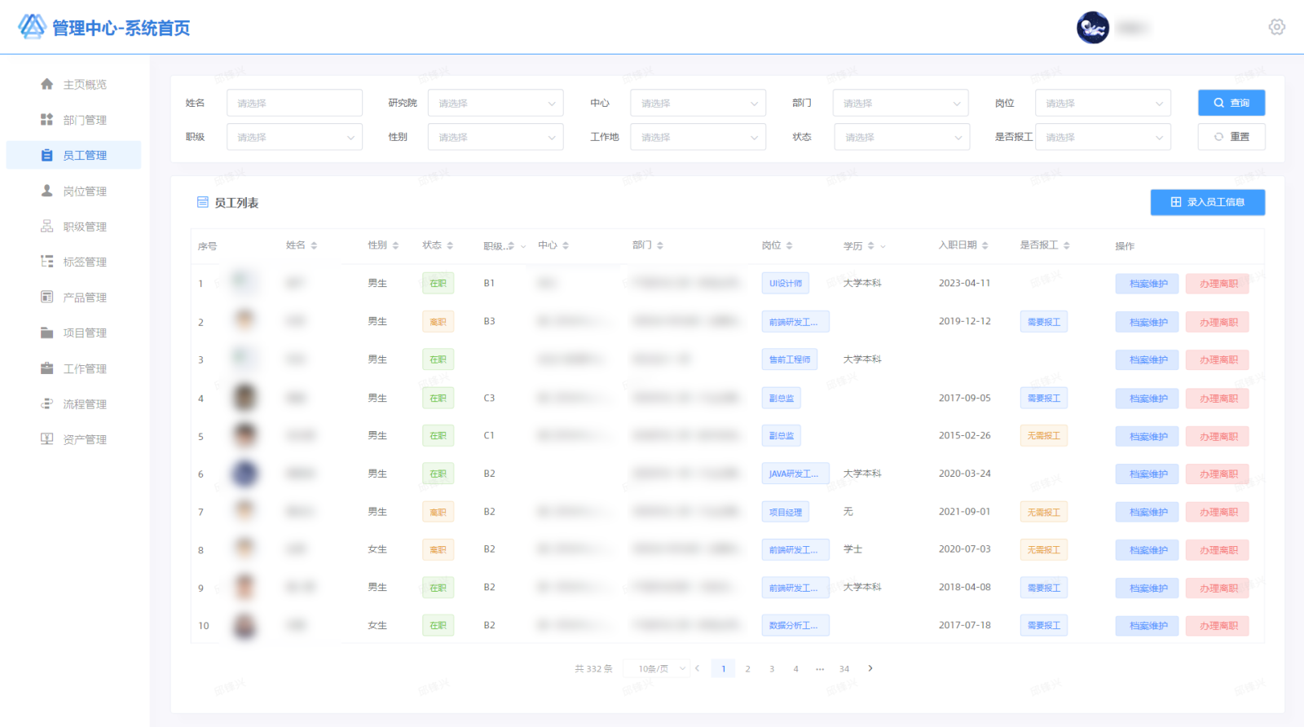Open the 研究院 dropdown filter
This screenshot has width=1304, height=727.
(x=495, y=104)
